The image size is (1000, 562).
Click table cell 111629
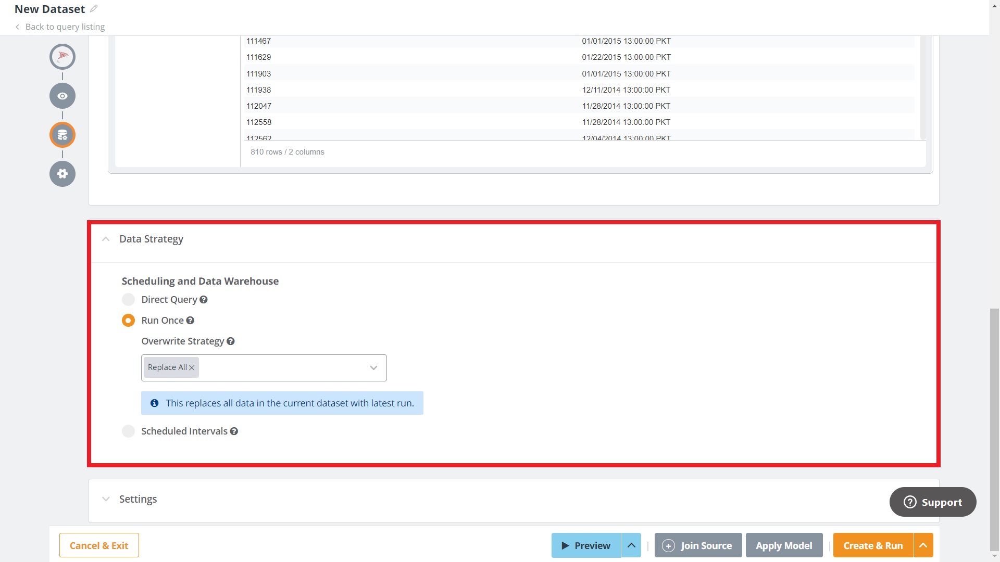(x=259, y=57)
